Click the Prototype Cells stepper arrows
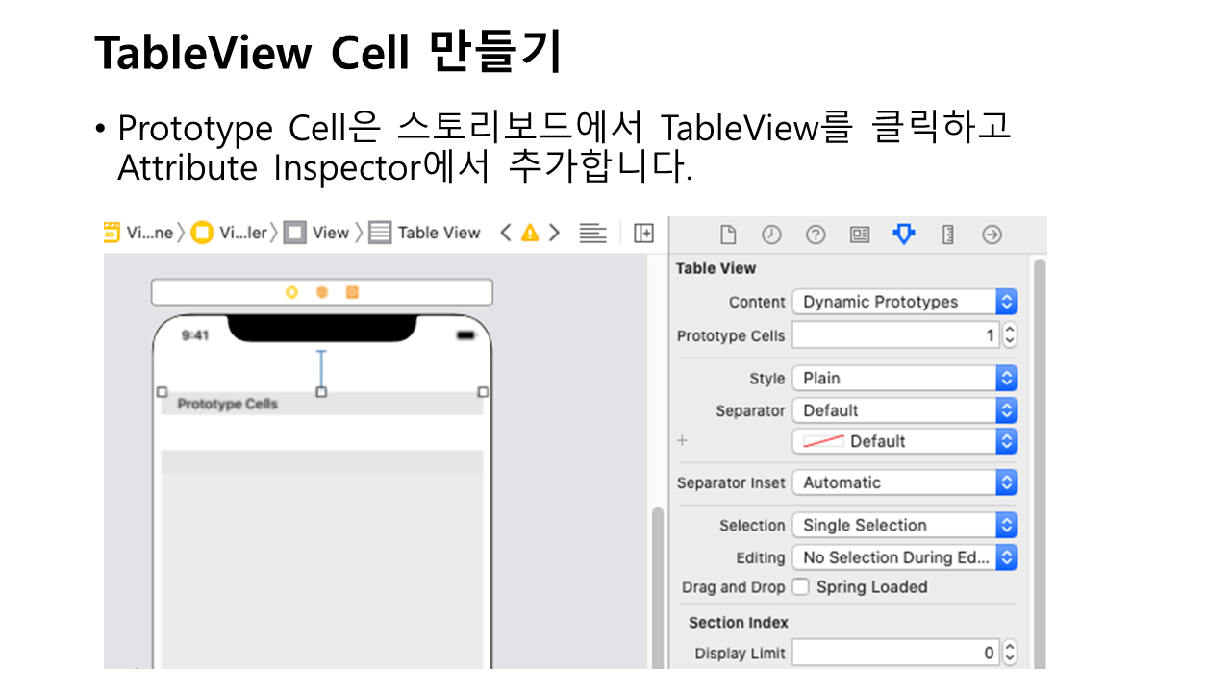The width and height of the screenshot is (1231, 692). [x=1009, y=335]
